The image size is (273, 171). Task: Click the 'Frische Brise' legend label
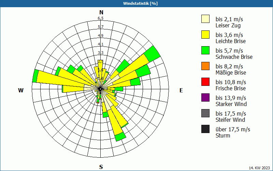pos(231,88)
